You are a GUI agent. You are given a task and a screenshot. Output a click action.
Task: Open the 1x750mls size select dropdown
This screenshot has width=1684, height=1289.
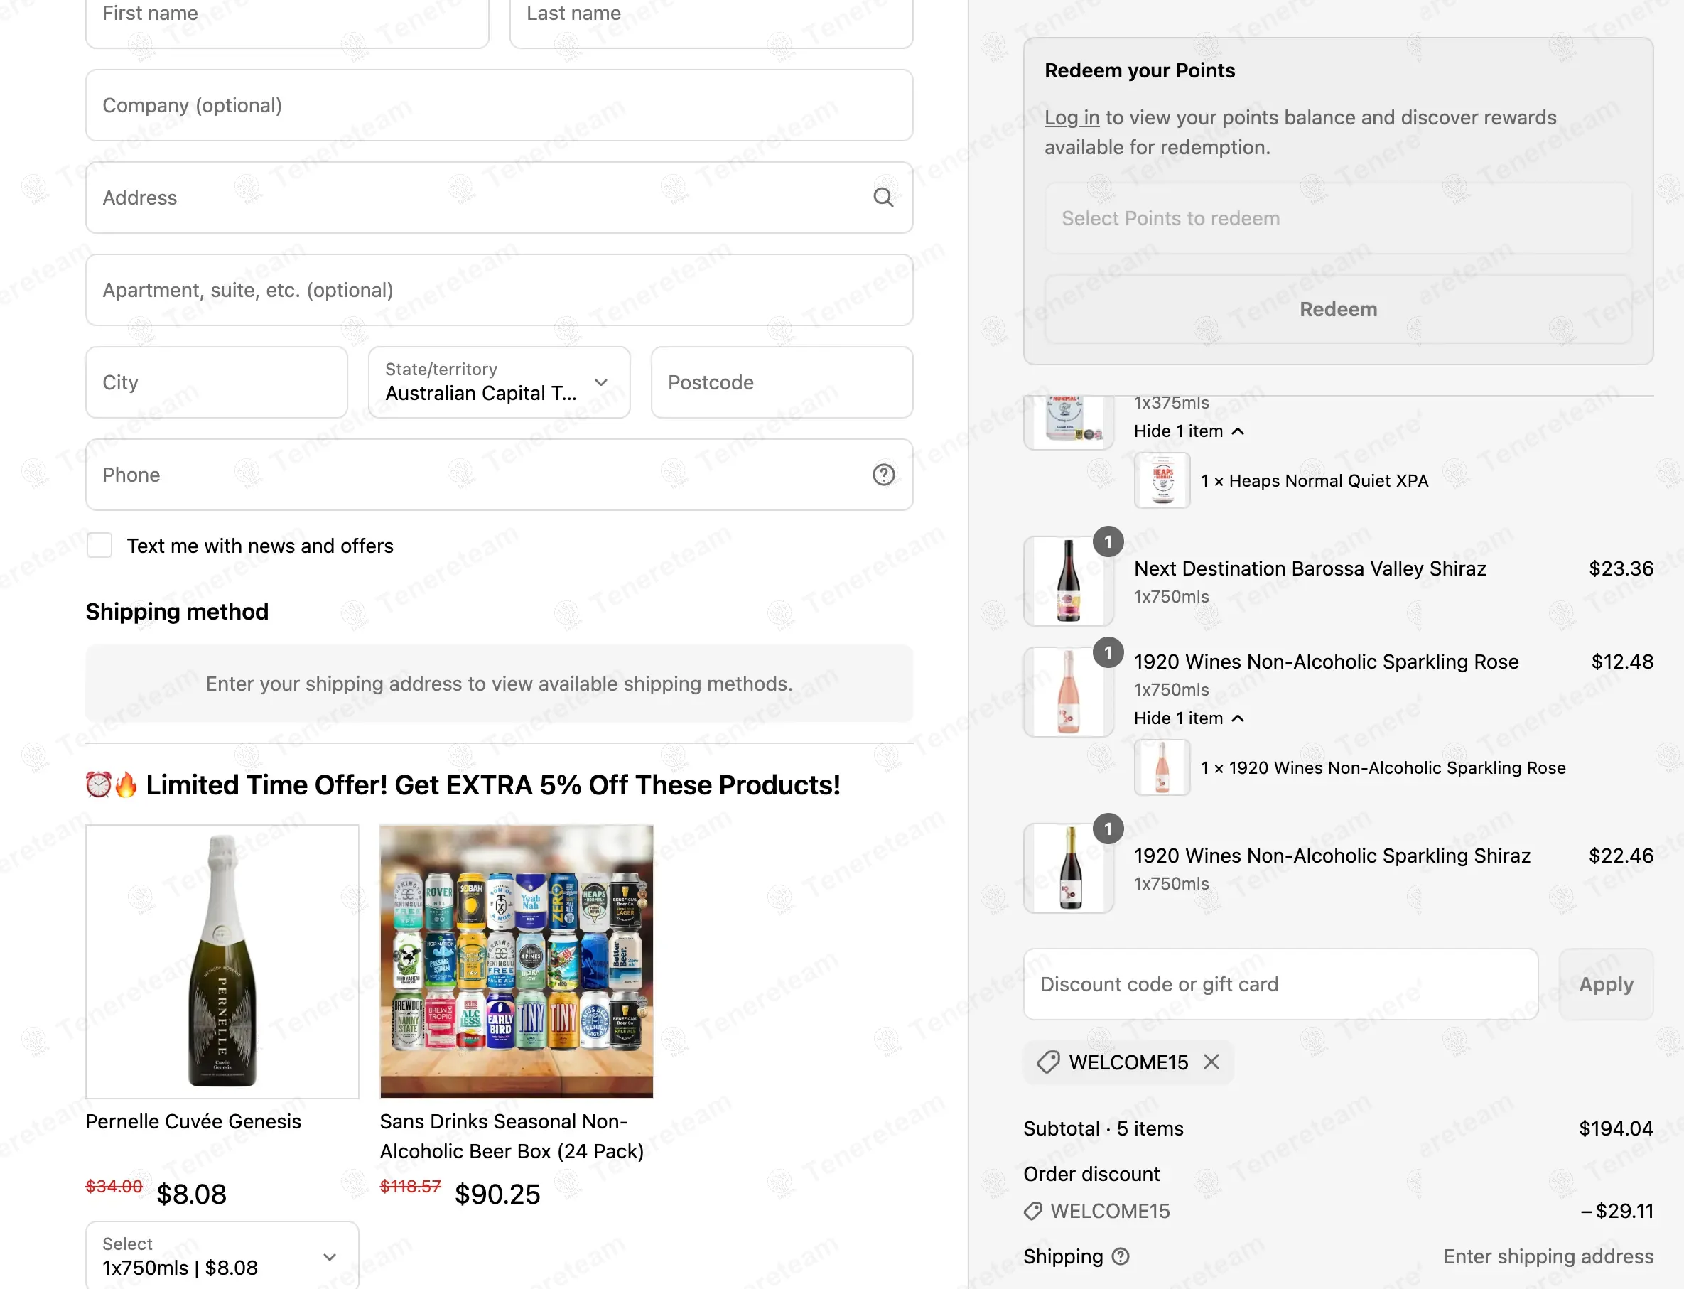(x=222, y=1256)
